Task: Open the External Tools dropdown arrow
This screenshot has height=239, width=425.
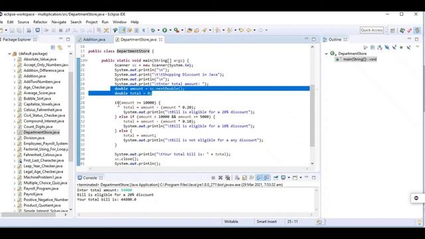Action: pos(182,30)
